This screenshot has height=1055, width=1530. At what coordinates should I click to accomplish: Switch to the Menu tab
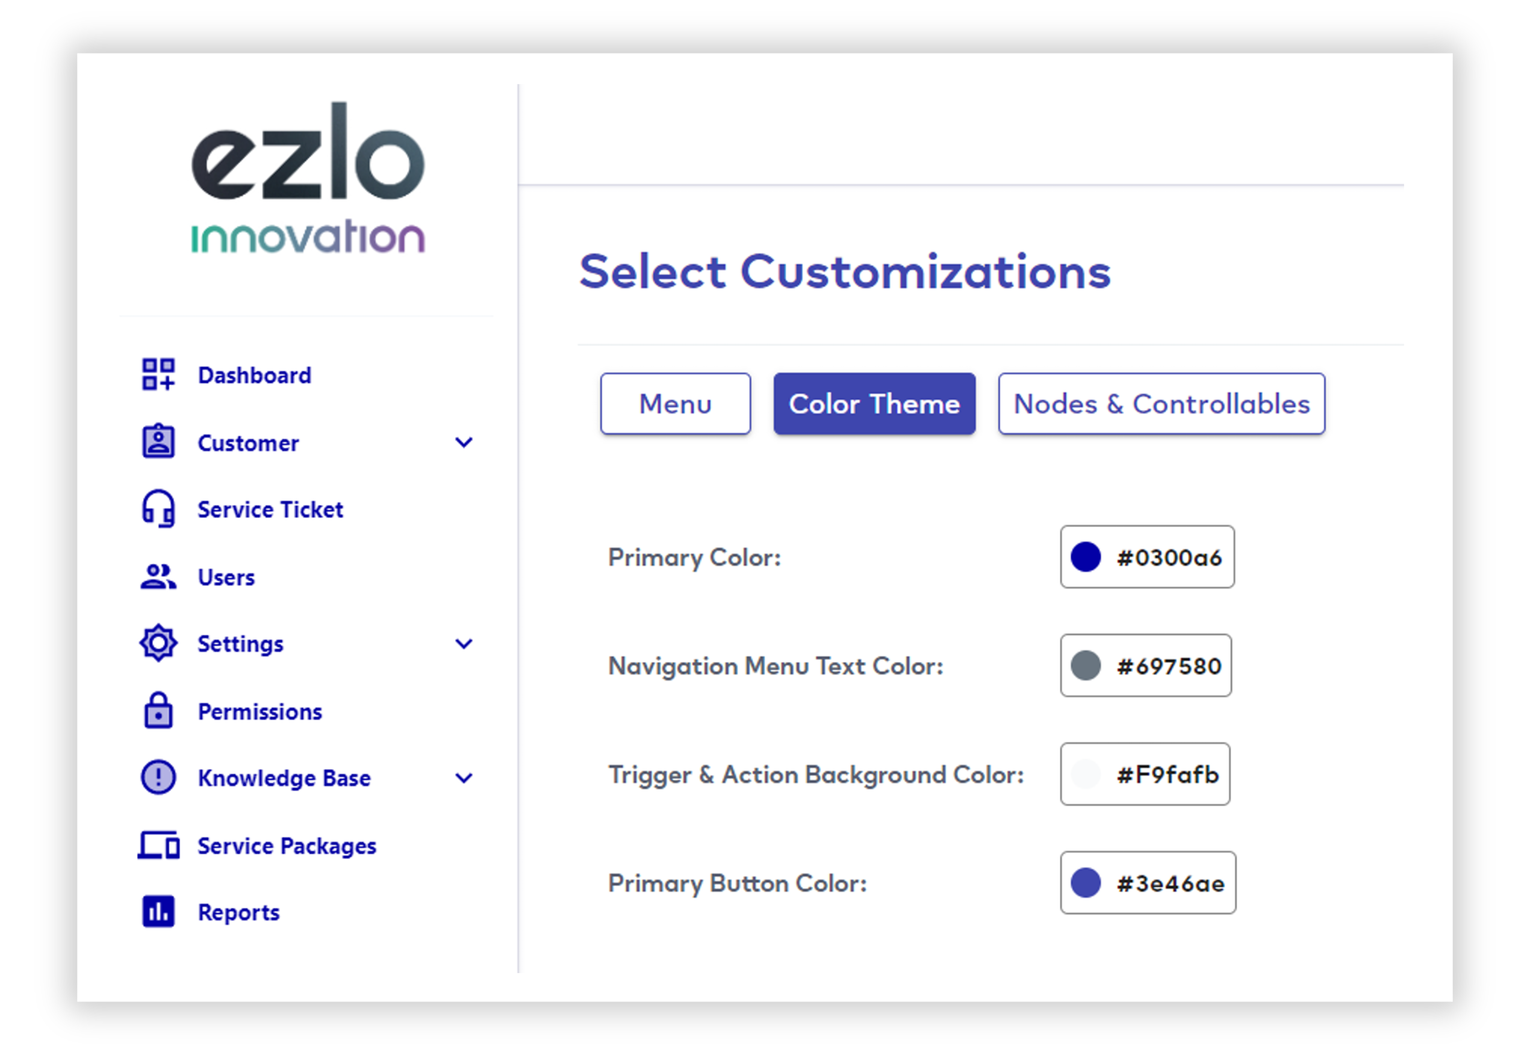(676, 404)
